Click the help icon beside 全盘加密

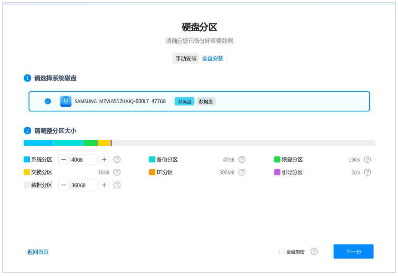pyautogui.click(x=314, y=251)
